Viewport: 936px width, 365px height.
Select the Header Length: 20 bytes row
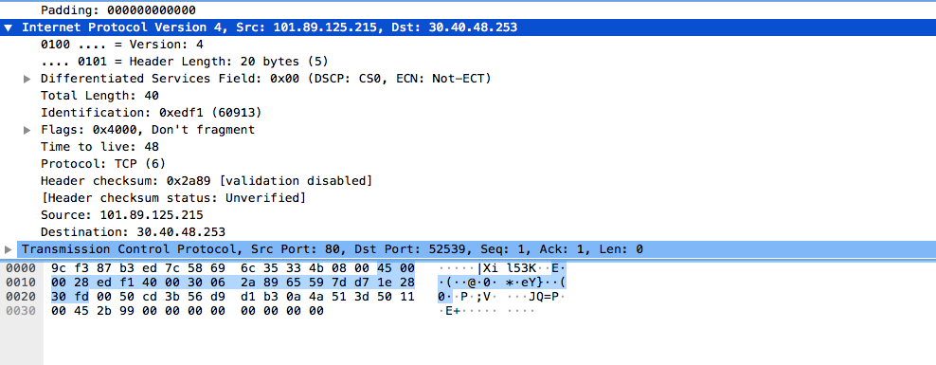[468, 62]
